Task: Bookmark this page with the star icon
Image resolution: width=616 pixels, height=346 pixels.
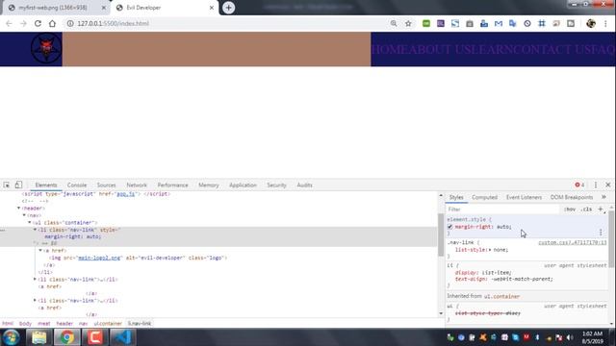Action: 408,23
